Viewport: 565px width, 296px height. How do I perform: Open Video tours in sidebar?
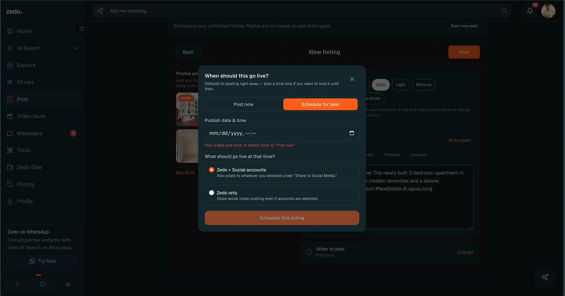point(43,116)
